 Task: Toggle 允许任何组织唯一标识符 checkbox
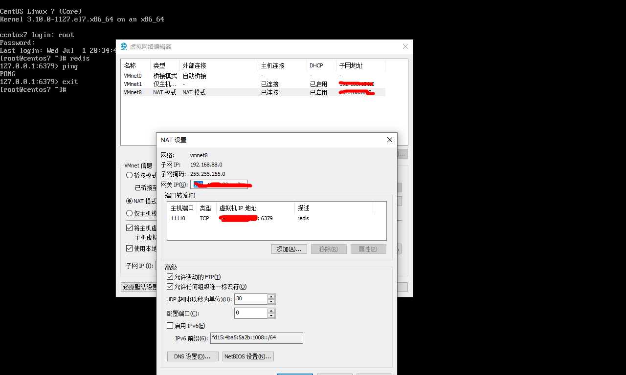click(x=170, y=287)
